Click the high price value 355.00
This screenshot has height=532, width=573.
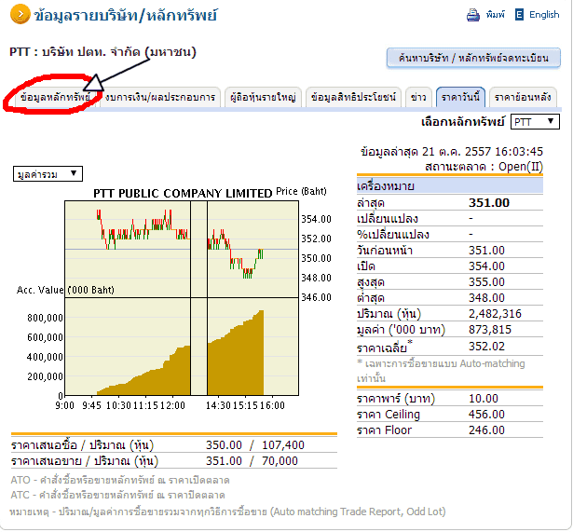tap(486, 282)
